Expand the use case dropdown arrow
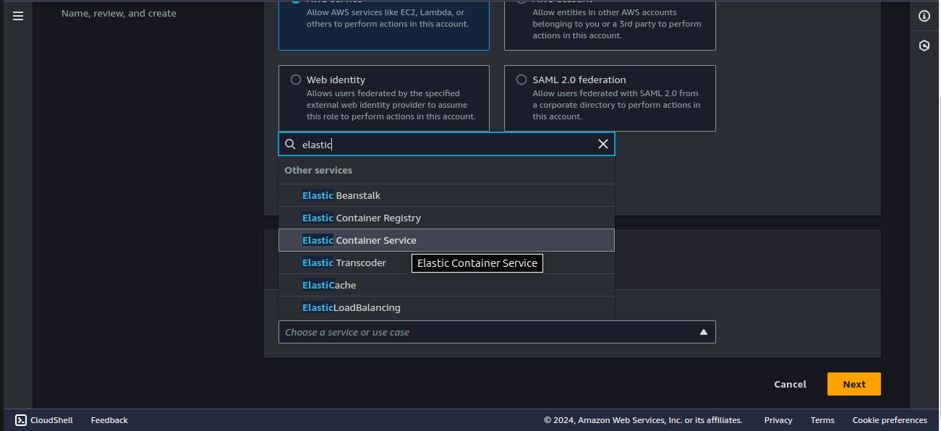This screenshot has height=431, width=941. coord(703,332)
